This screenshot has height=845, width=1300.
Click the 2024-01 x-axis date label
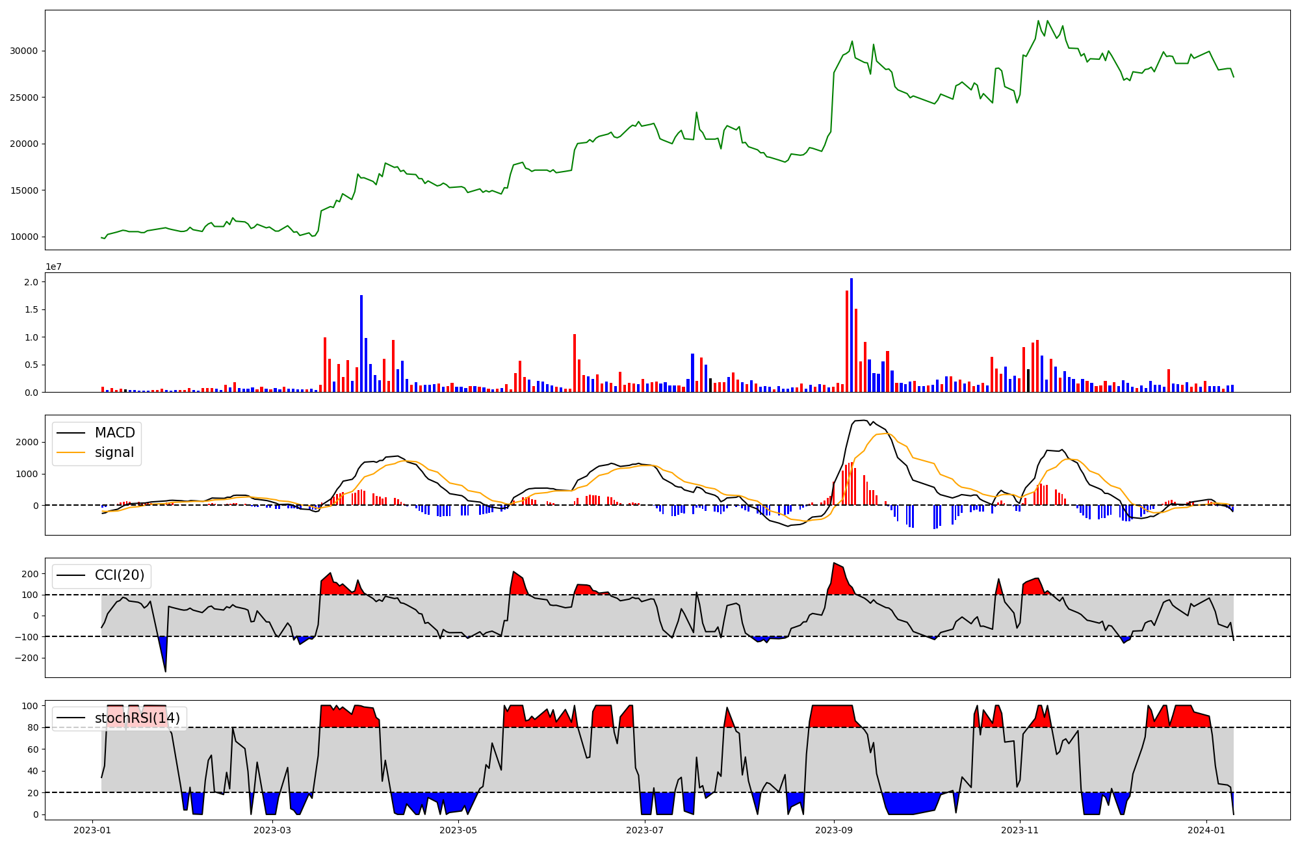tap(1206, 830)
